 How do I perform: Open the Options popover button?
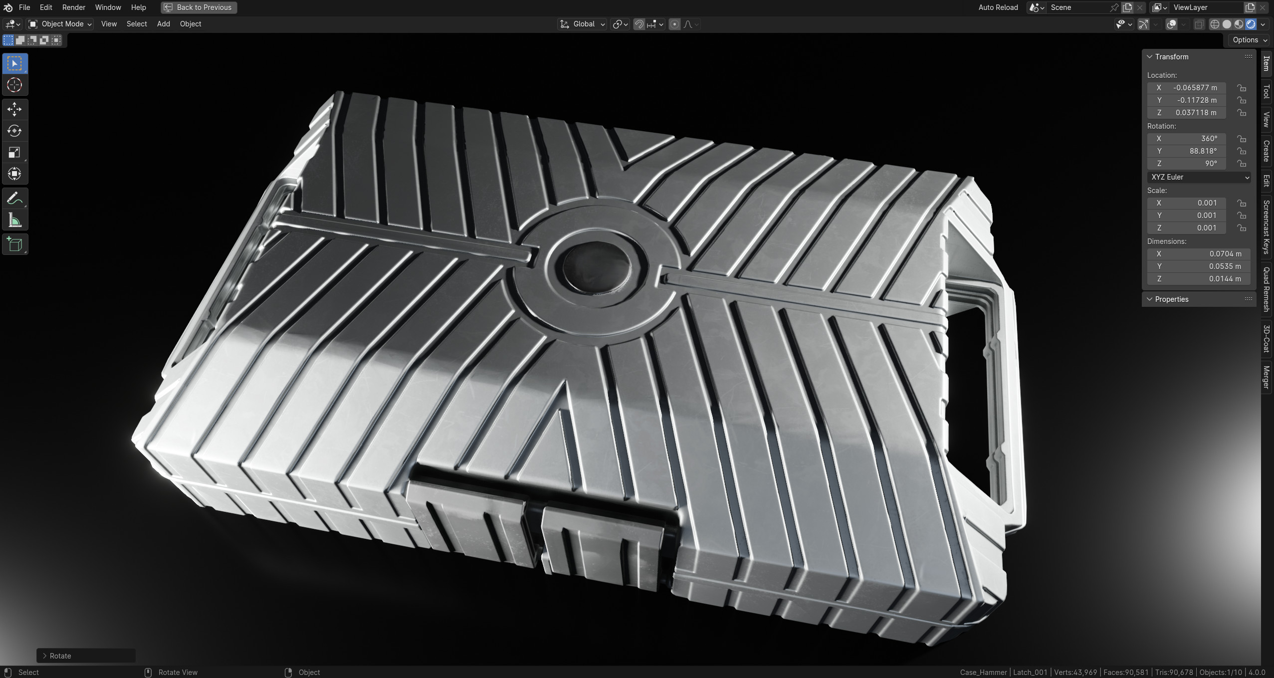[x=1250, y=40]
